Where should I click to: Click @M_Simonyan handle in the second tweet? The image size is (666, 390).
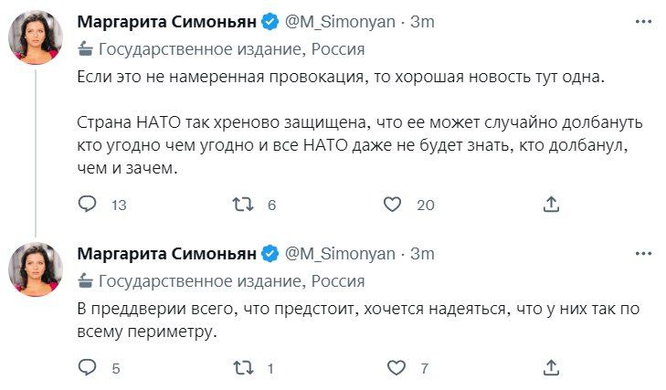click(341, 253)
